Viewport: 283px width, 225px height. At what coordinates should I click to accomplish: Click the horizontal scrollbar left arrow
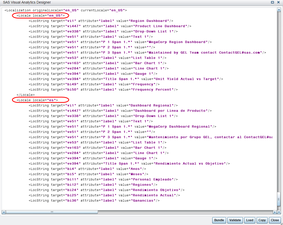4,212
